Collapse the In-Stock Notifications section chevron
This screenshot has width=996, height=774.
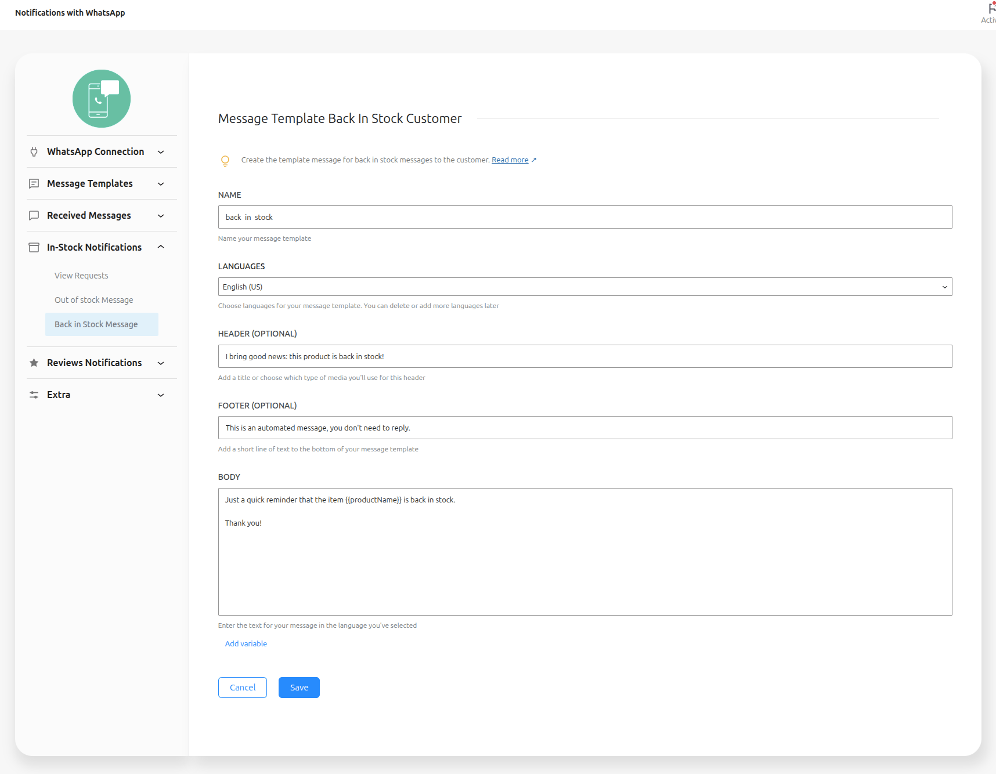[161, 247]
